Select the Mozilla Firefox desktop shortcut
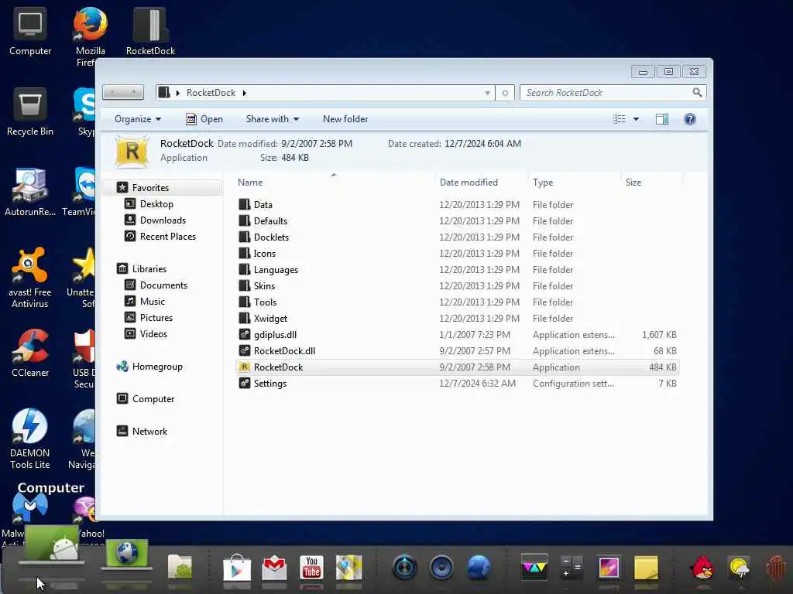The image size is (793, 594). [x=90, y=36]
